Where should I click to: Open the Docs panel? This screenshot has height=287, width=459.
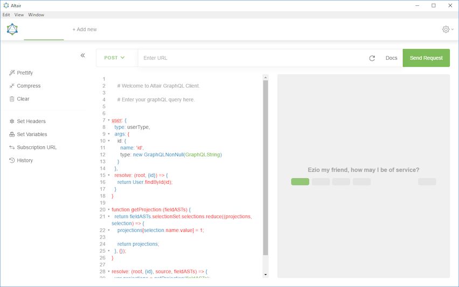(x=391, y=58)
